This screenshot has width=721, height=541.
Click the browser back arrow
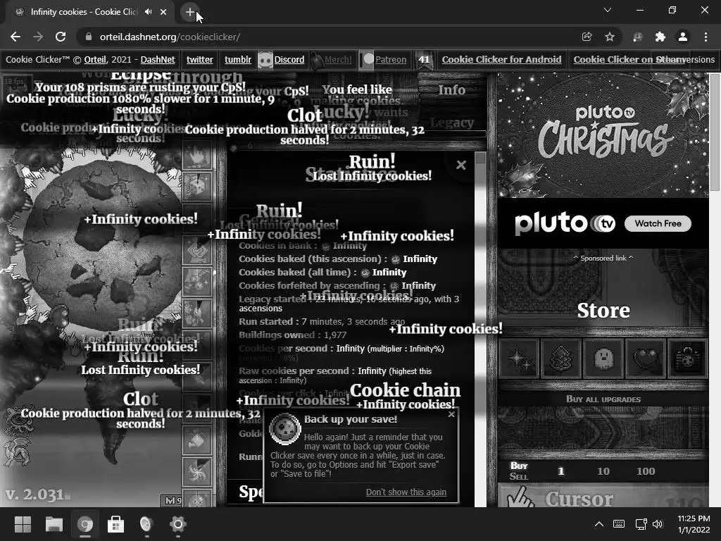tap(15, 37)
